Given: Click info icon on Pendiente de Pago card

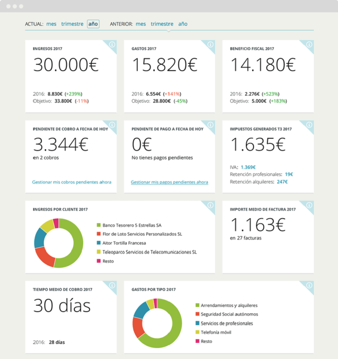Looking at the screenshot, I should (210, 125).
